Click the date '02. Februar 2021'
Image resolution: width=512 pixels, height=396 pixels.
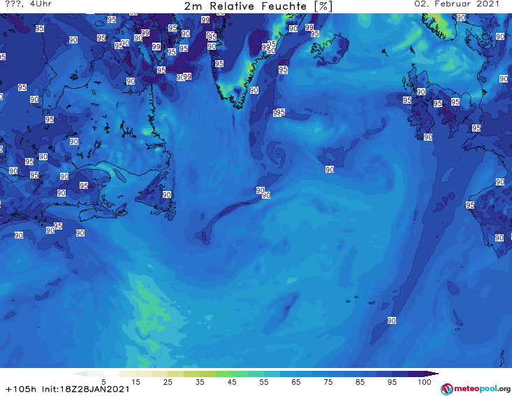pos(457,4)
